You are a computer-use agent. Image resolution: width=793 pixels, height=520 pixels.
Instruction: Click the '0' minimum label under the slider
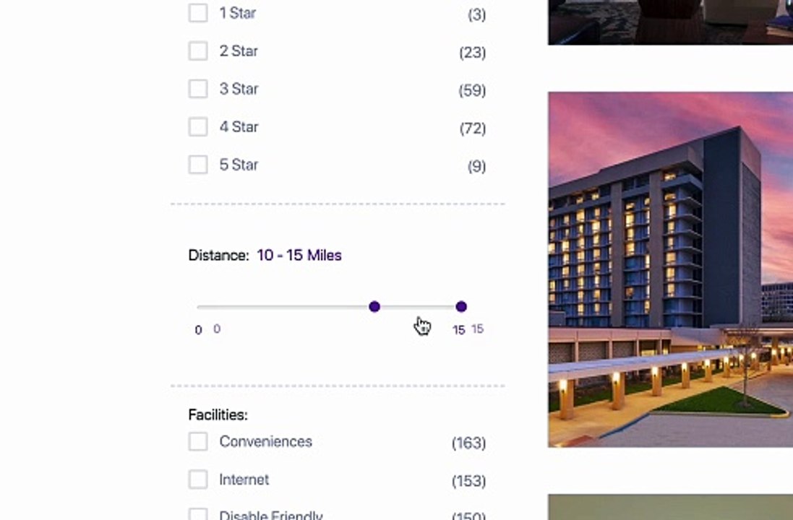(198, 330)
